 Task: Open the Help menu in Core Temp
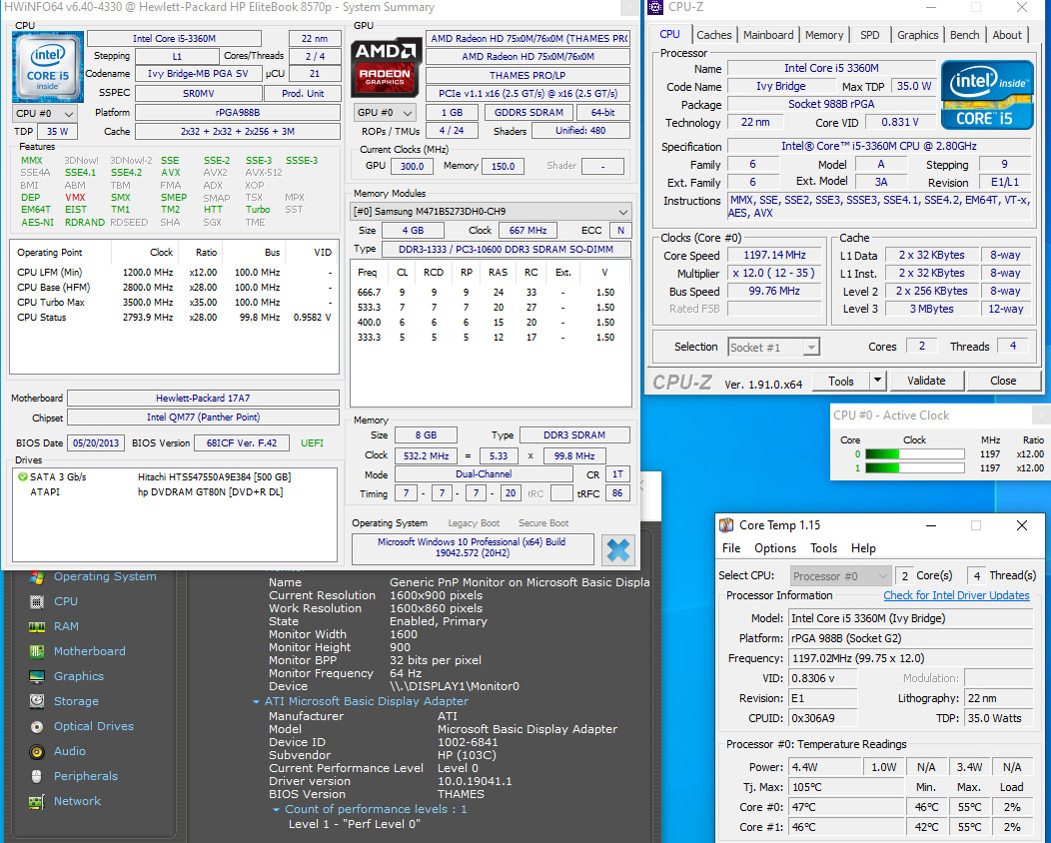tap(863, 548)
